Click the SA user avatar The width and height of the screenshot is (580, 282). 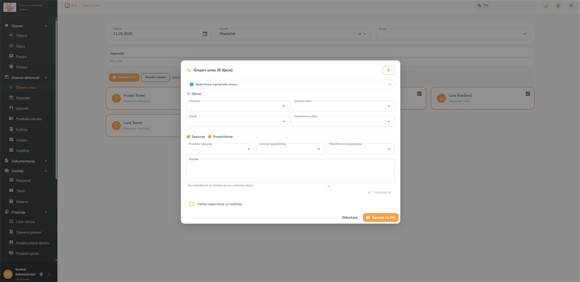tap(8, 274)
